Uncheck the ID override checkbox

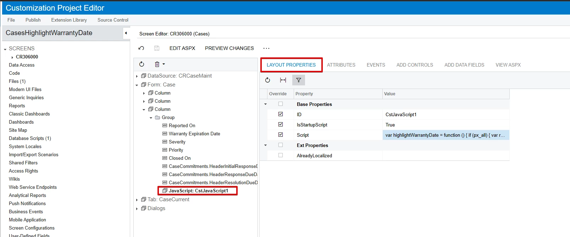pyautogui.click(x=281, y=114)
